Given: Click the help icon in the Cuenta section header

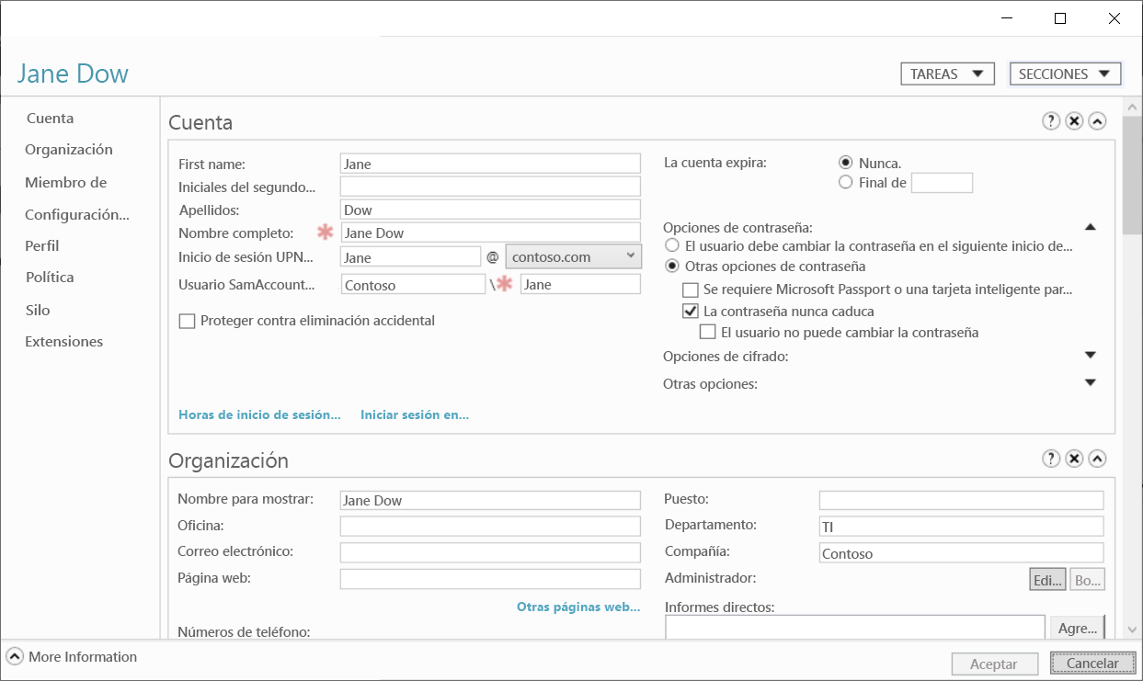Looking at the screenshot, I should (1051, 120).
